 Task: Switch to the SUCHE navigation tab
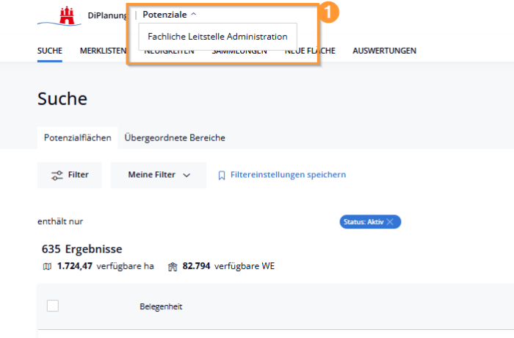(x=50, y=51)
